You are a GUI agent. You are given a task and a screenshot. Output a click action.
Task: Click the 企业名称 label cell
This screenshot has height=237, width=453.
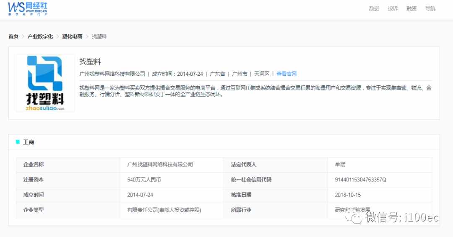click(x=68, y=165)
